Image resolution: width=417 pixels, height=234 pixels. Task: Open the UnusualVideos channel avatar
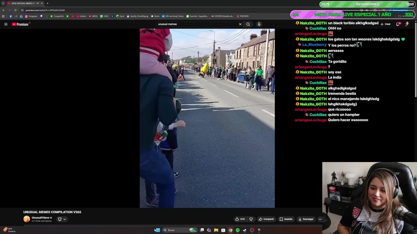click(x=26, y=219)
